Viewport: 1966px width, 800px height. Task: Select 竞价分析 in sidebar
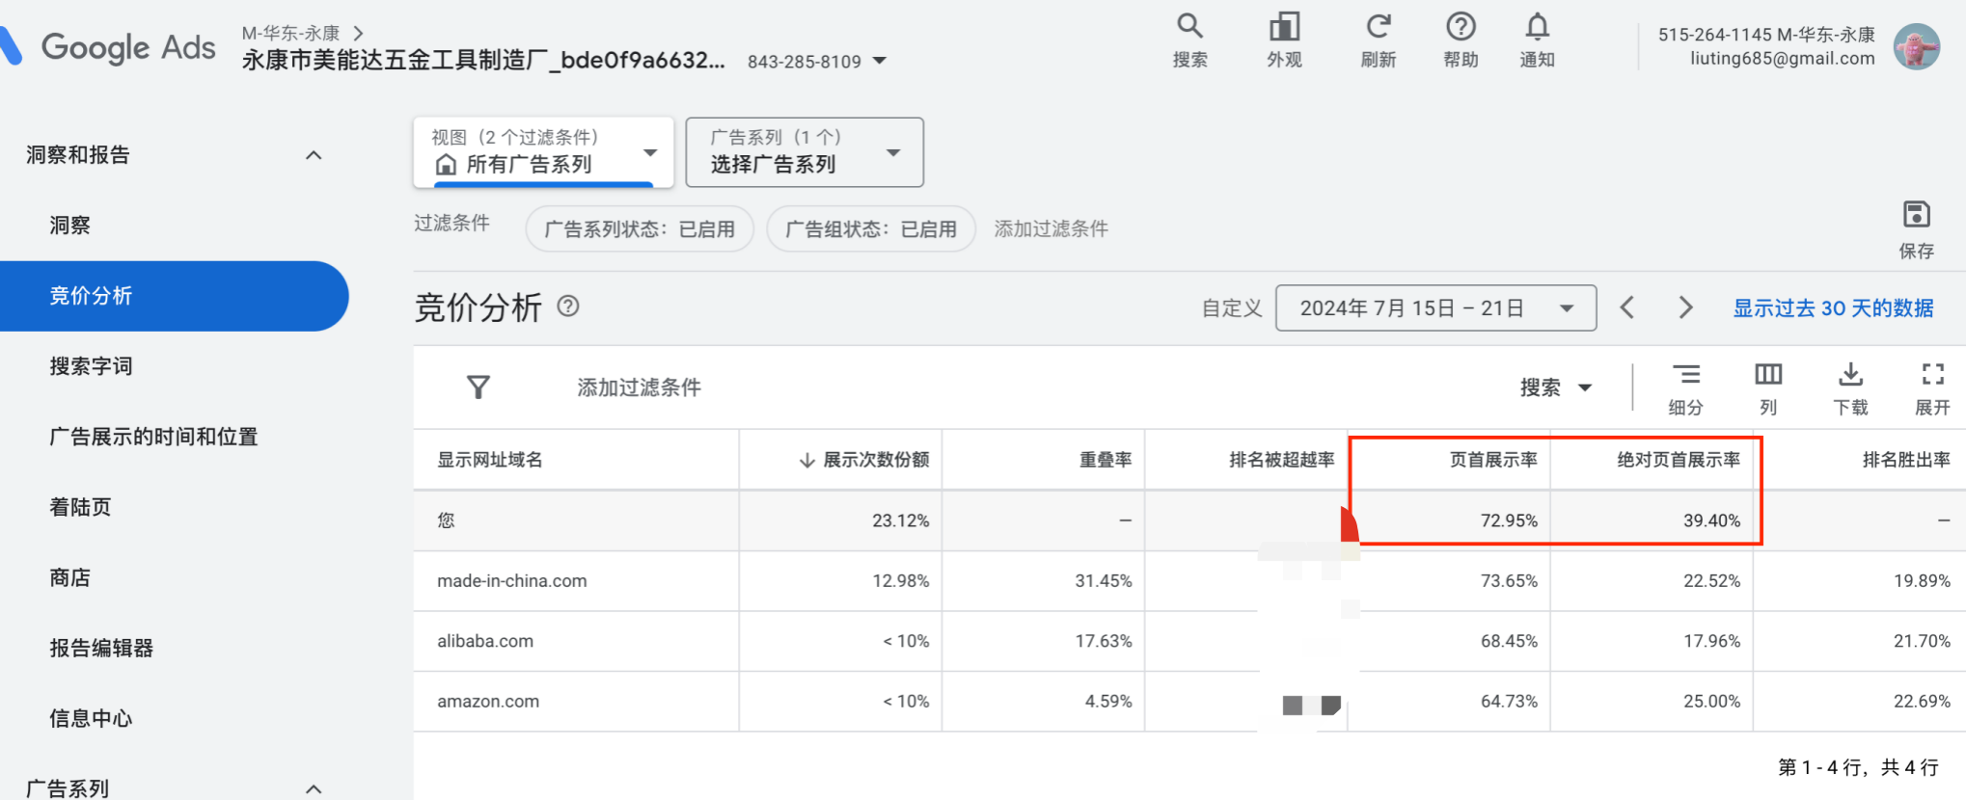click(x=174, y=296)
